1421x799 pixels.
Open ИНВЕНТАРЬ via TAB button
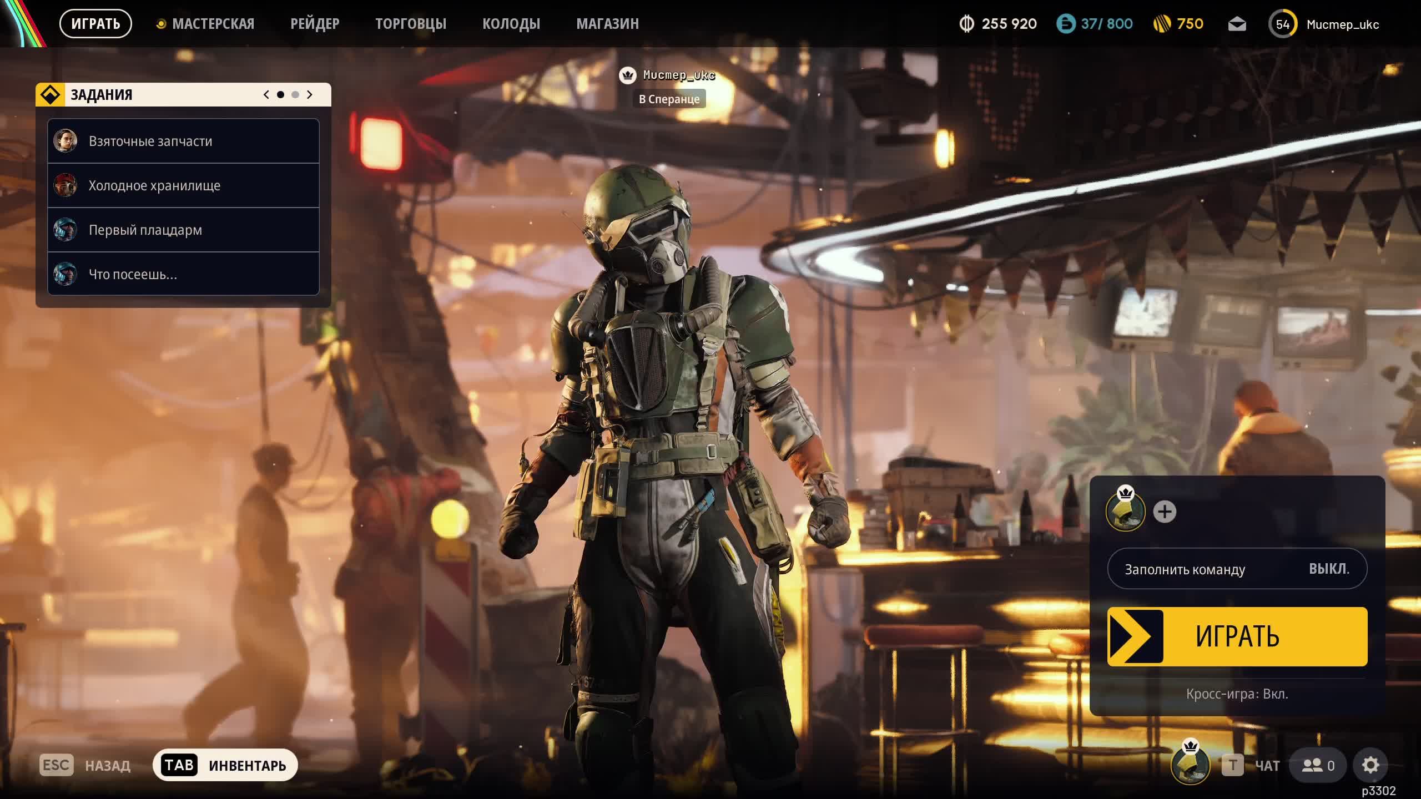[225, 765]
